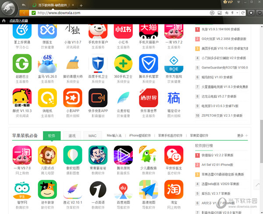This screenshot has height=214, width=263.
Task: Open the 傲软抠图 icon
Action: tap(73, 155)
